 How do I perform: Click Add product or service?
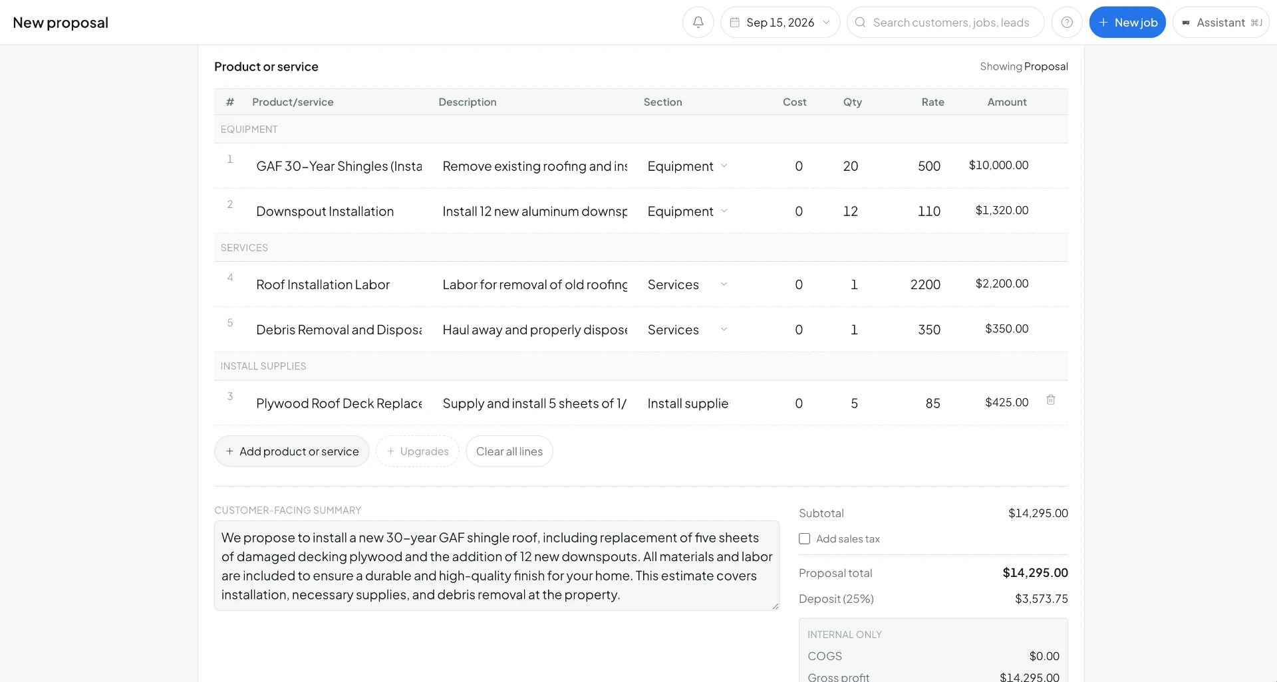(x=292, y=451)
